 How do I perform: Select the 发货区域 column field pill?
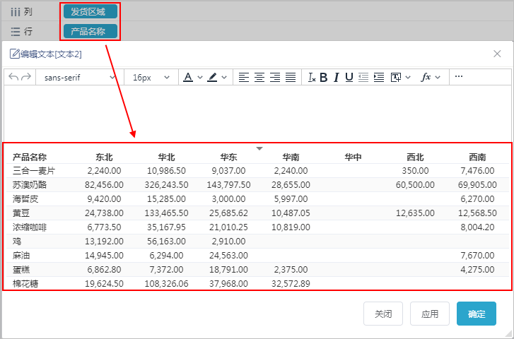90,12
